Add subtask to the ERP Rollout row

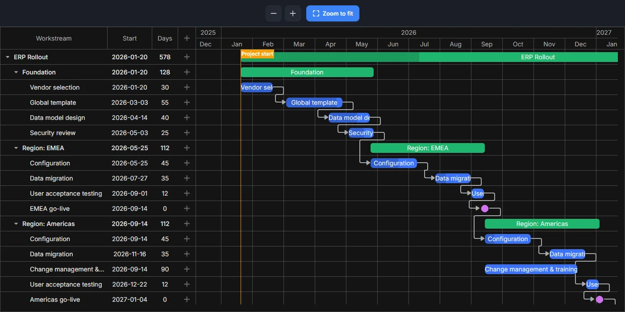(x=187, y=57)
